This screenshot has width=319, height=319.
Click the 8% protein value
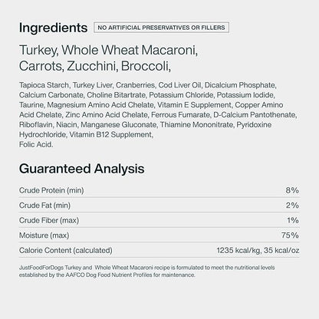(x=292, y=190)
